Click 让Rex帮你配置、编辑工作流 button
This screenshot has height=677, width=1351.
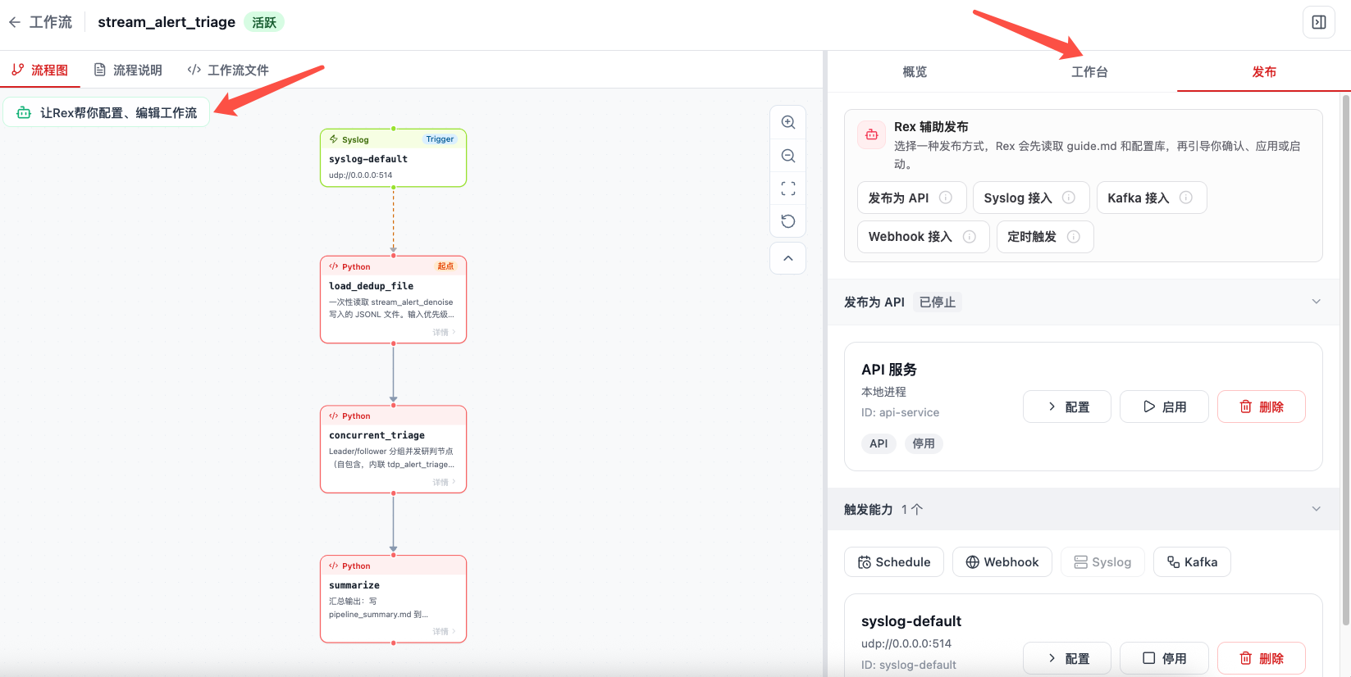107,112
